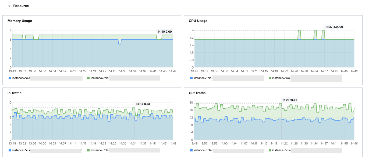The width and height of the screenshot is (365, 160).
Task: Click the 14:21 19.61 tooltip in Out Traffic
Action: 290,100
